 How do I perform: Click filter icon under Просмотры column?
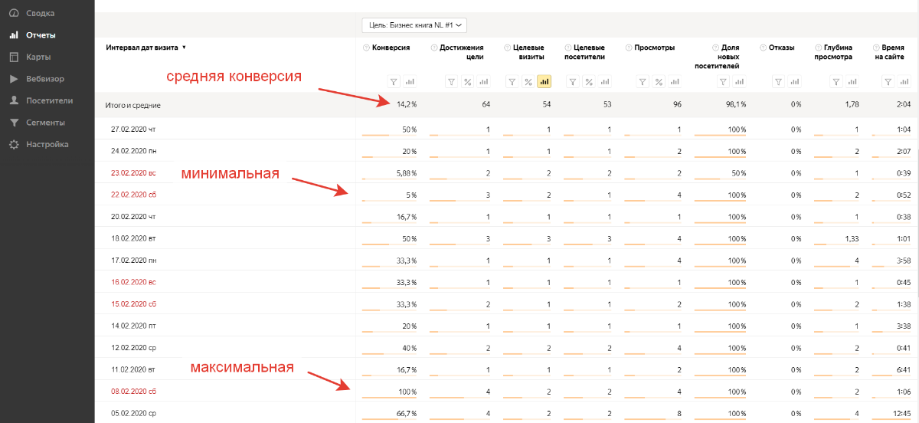pos(643,82)
